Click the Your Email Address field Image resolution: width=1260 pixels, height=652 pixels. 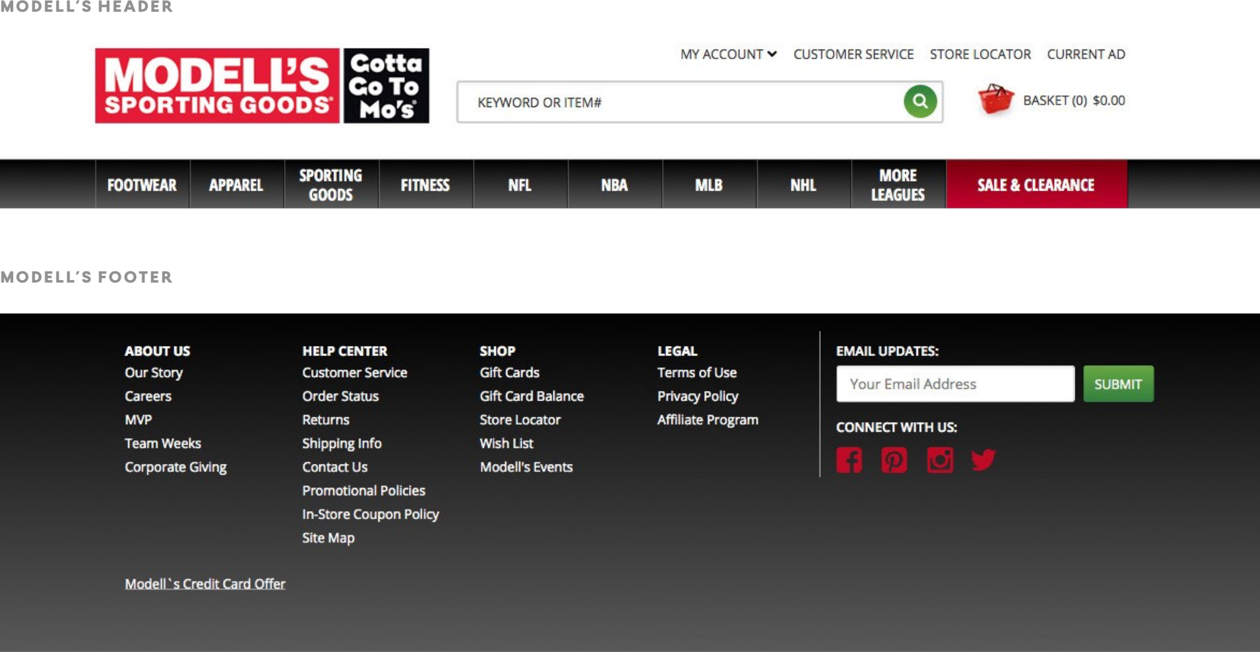956,384
